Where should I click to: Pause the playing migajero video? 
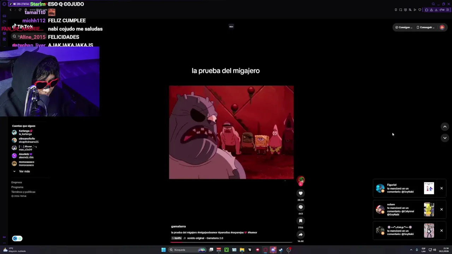point(231,132)
